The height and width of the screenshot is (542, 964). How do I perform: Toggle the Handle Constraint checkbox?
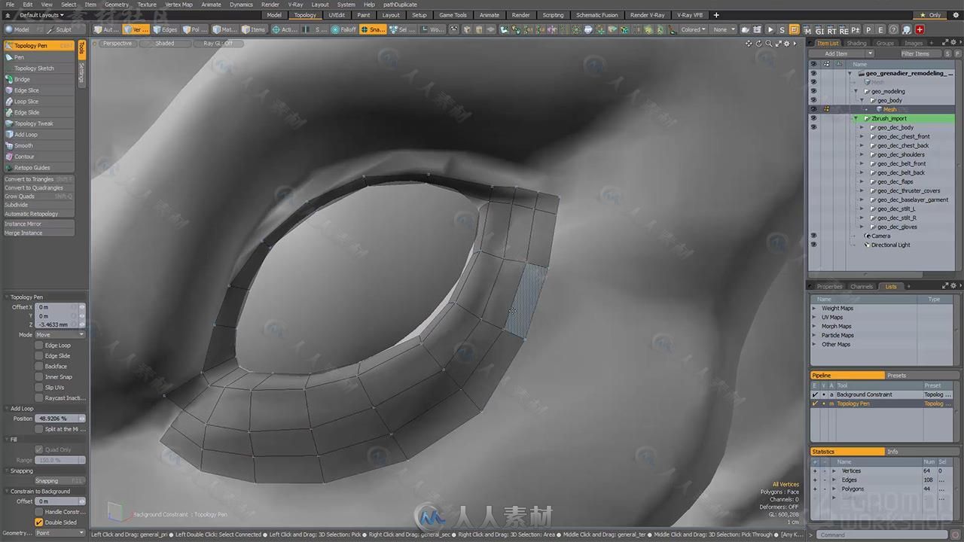click(39, 512)
